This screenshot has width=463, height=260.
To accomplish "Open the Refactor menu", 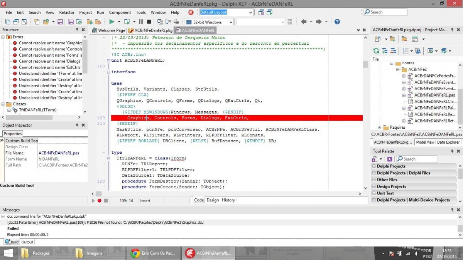I will pyautogui.click(x=67, y=12).
